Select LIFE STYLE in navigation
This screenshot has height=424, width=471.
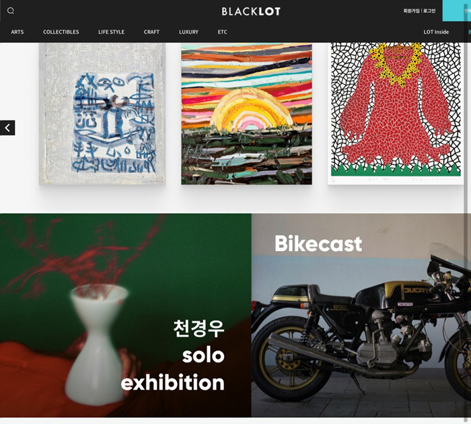[x=111, y=32]
